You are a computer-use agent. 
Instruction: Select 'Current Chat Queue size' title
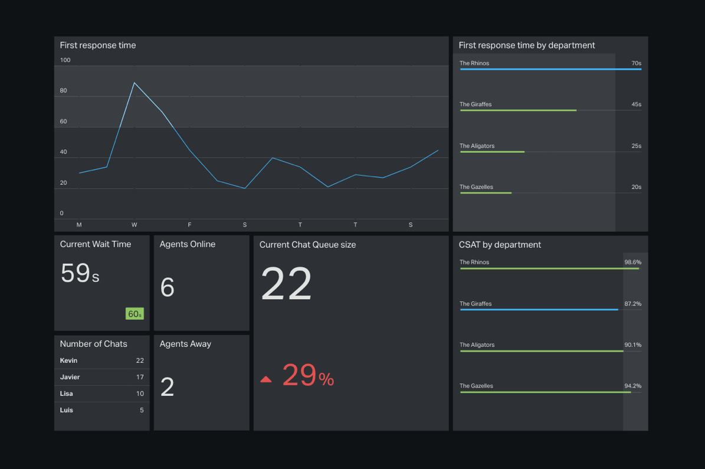click(307, 245)
